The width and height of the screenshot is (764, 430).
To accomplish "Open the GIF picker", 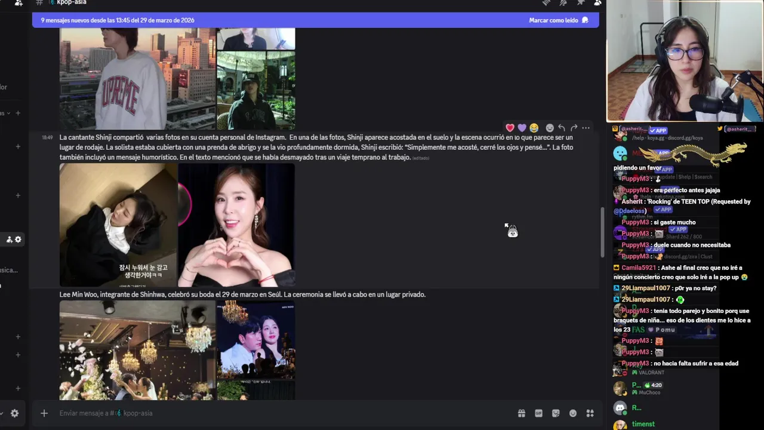I will [x=538, y=413].
